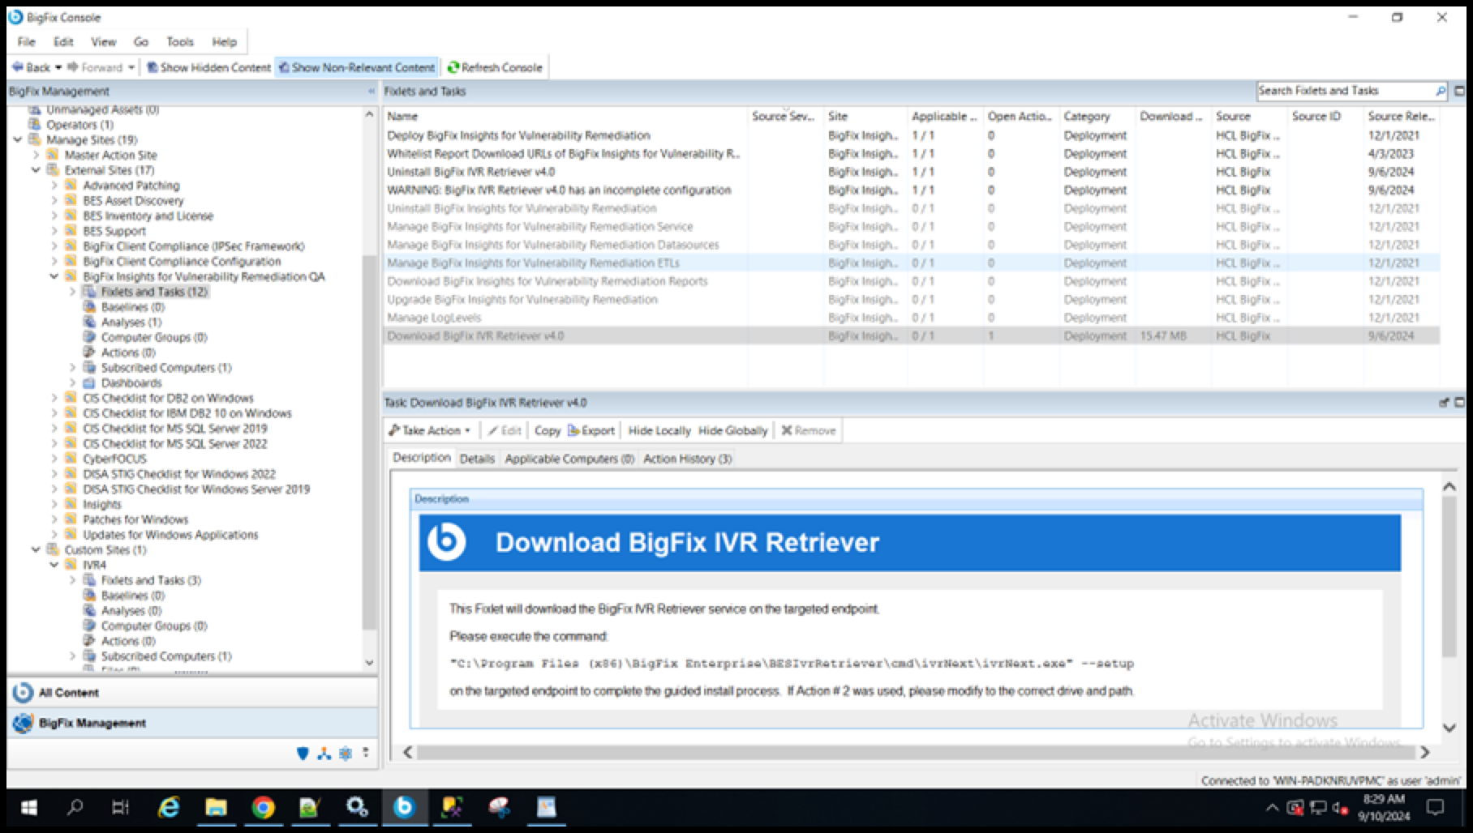Collapse the Manage Sites (19) tree node
Screen dimensions: 1473x833
tap(18, 140)
